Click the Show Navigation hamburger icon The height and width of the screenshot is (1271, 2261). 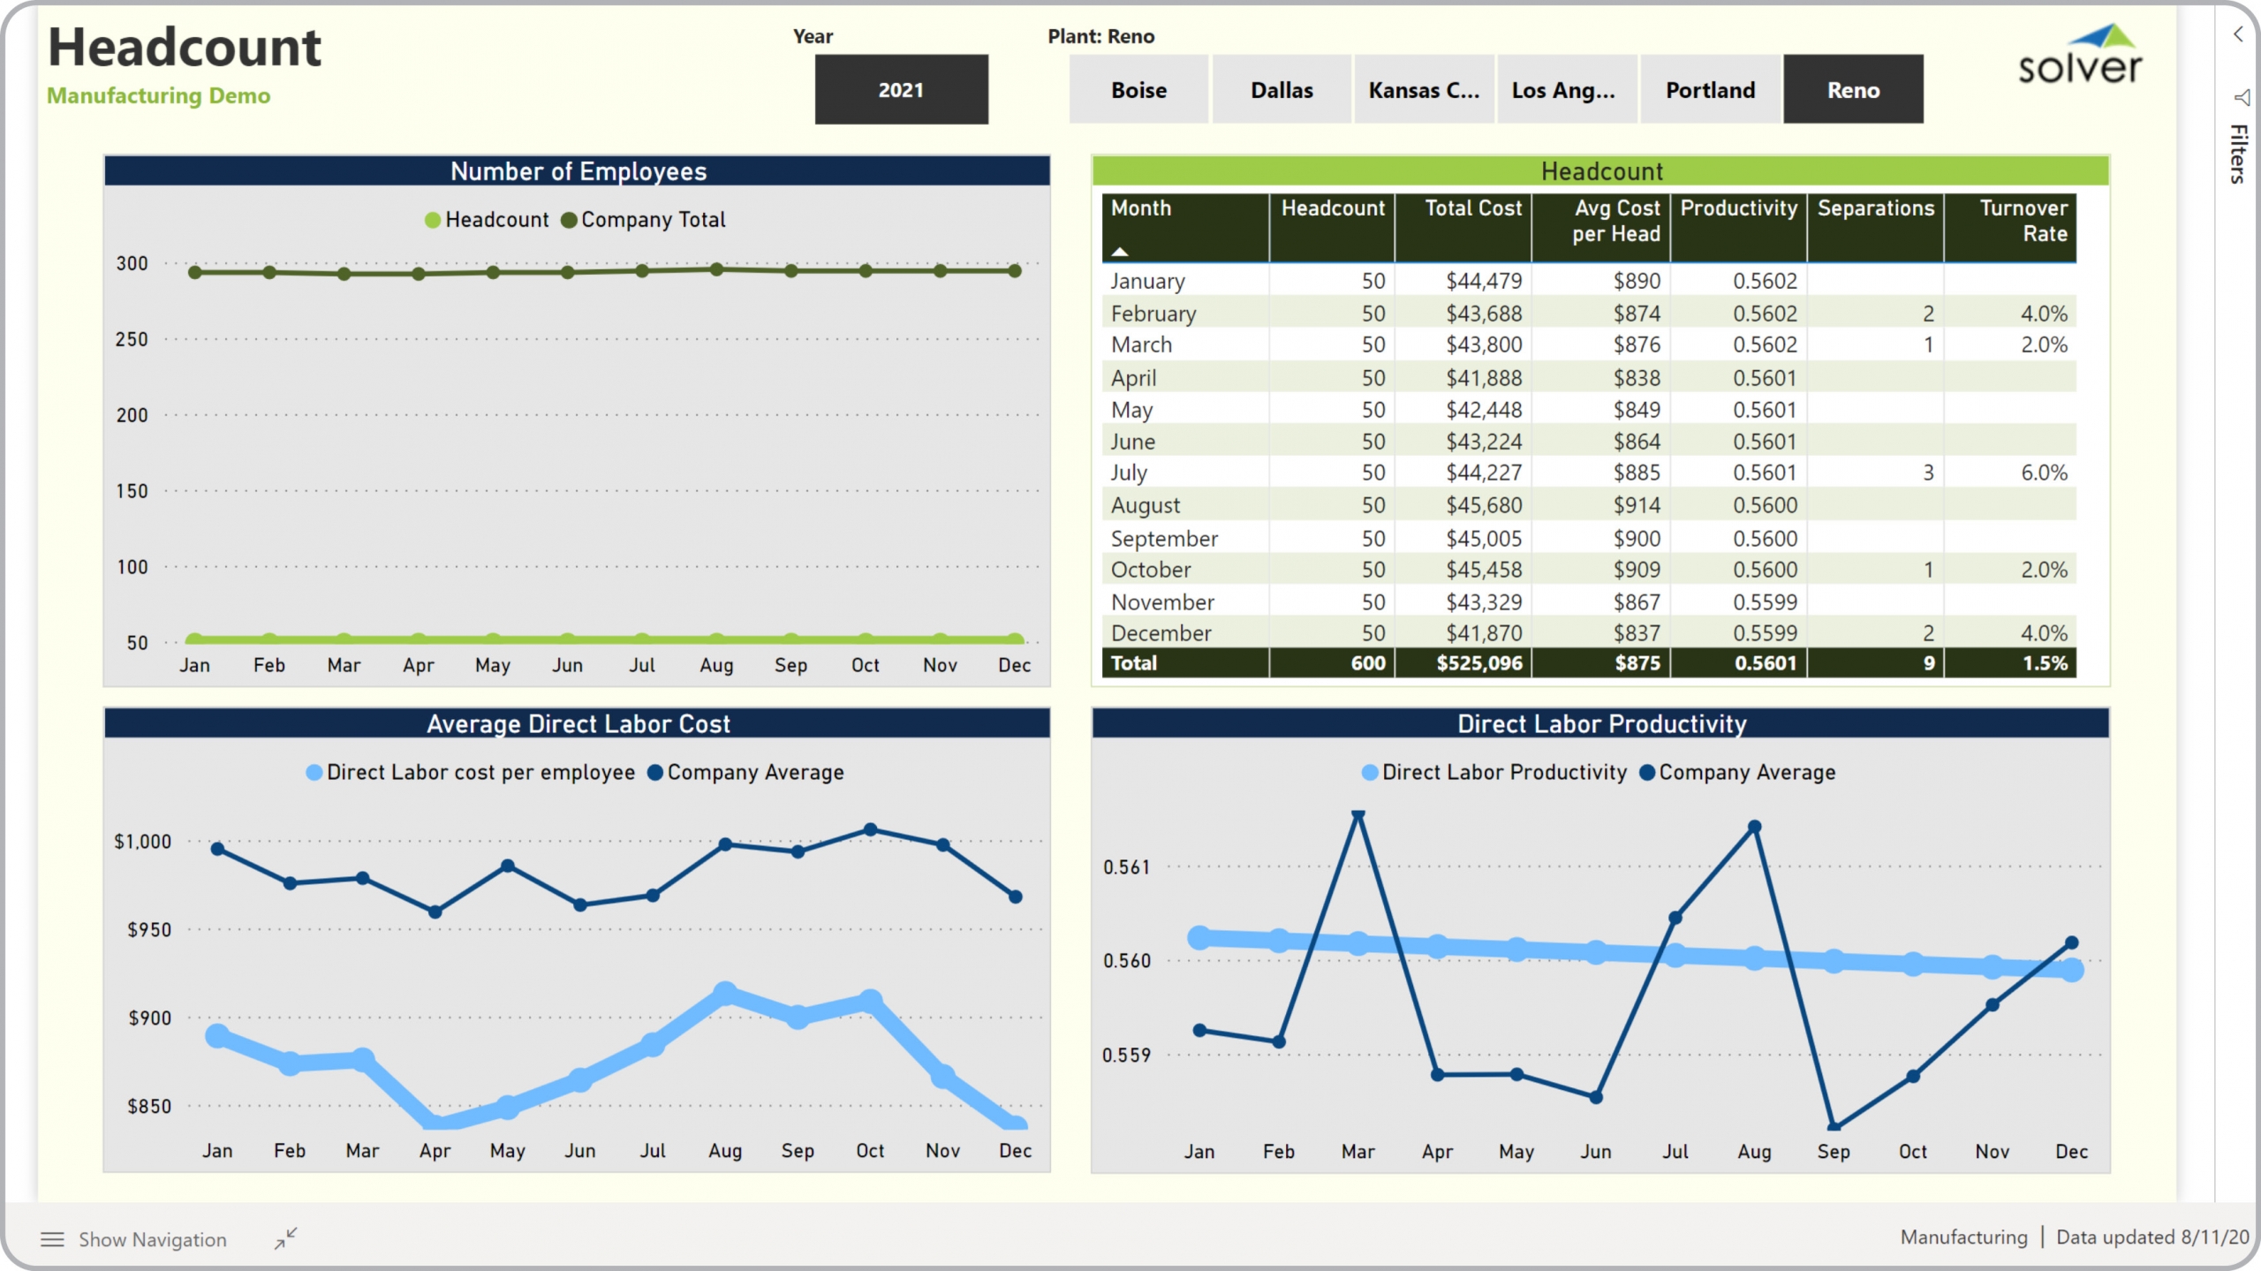pos(52,1239)
